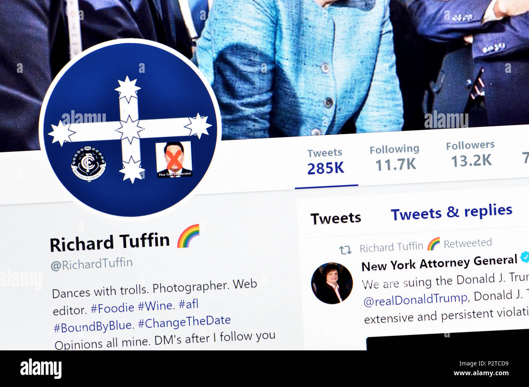Open the #ChangeTheDate hashtag
Screen dimensions: 529x387
point(184,322)
